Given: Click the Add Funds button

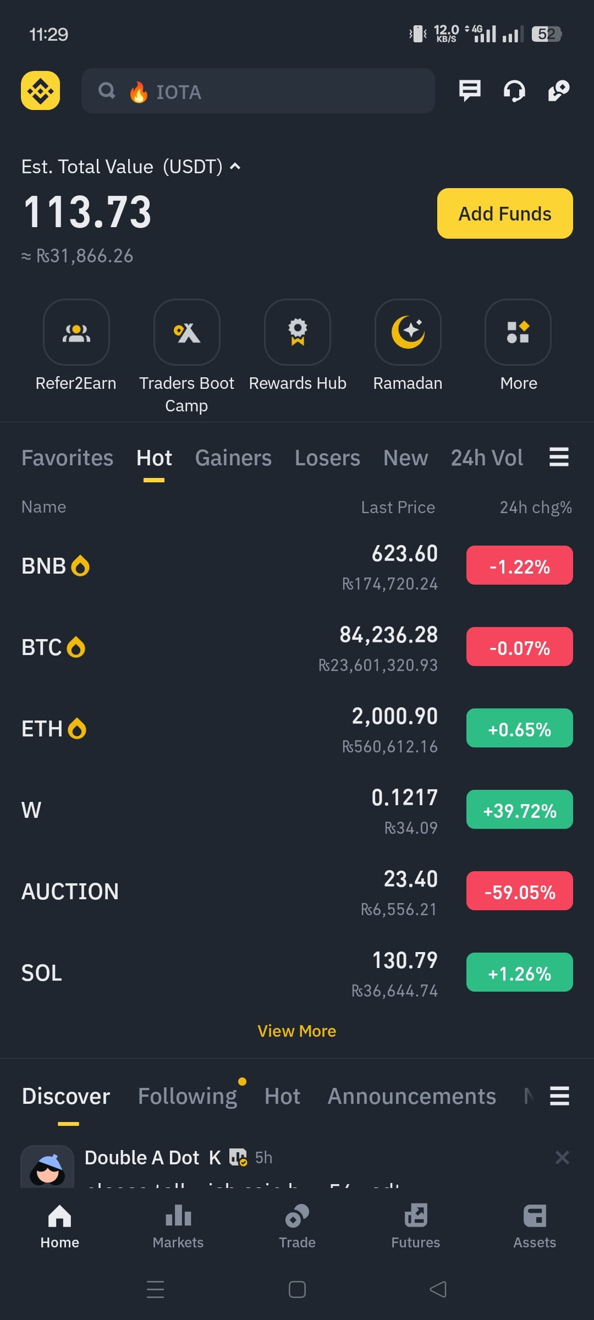Looking at the screenshot, I should pyautogui.click(x=505, y=213).
